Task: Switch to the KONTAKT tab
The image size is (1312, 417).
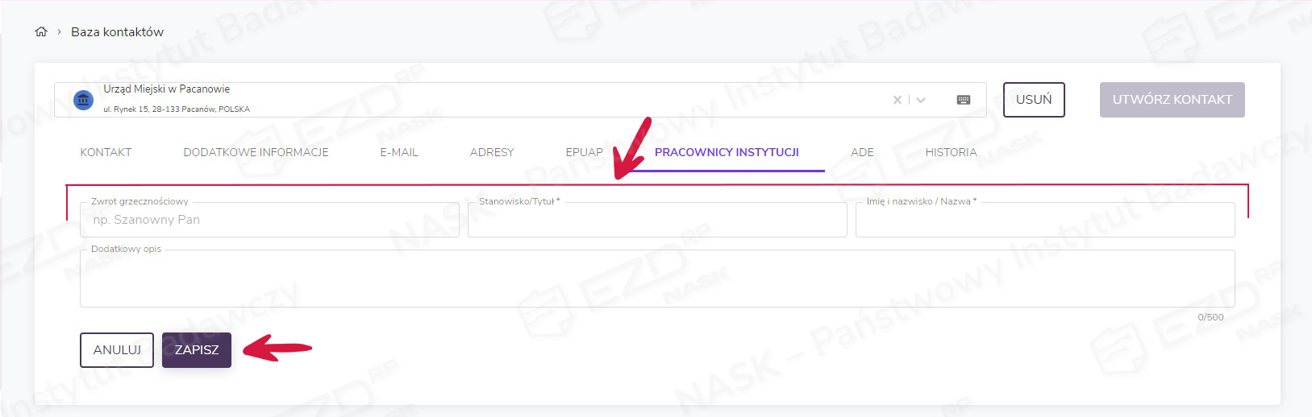Action: (106, 152)
